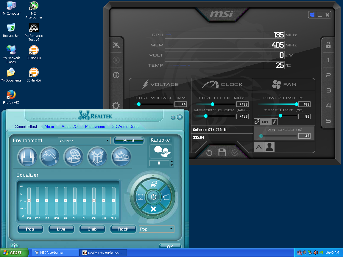Click the Karaoke voice cancellation icon
Screen dimensions: 343x257
161,151
